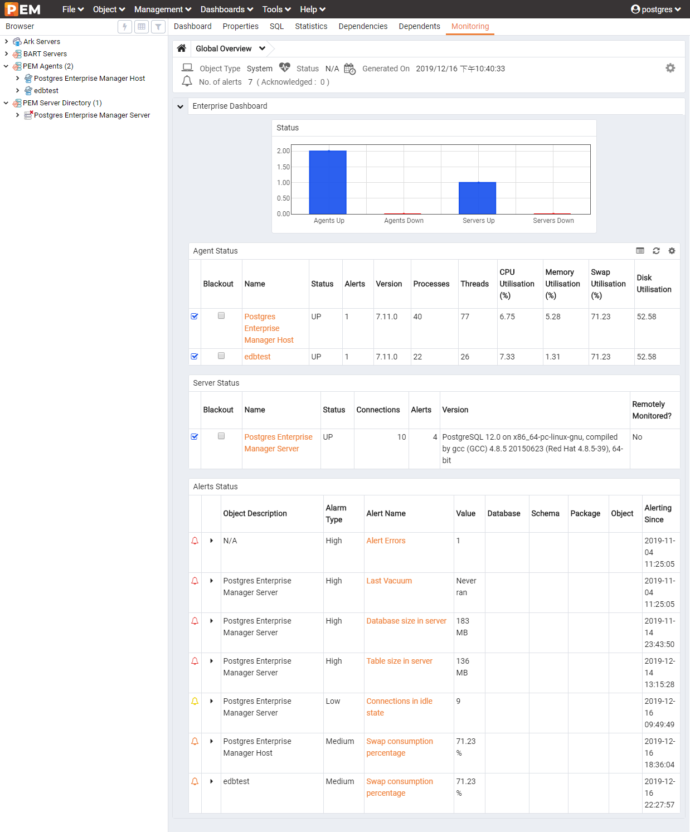The width and height of the screenshot is (690, 832).
Task: Click the disconnected Postgres Enterprise Manager Server icon
Action: 28,115
